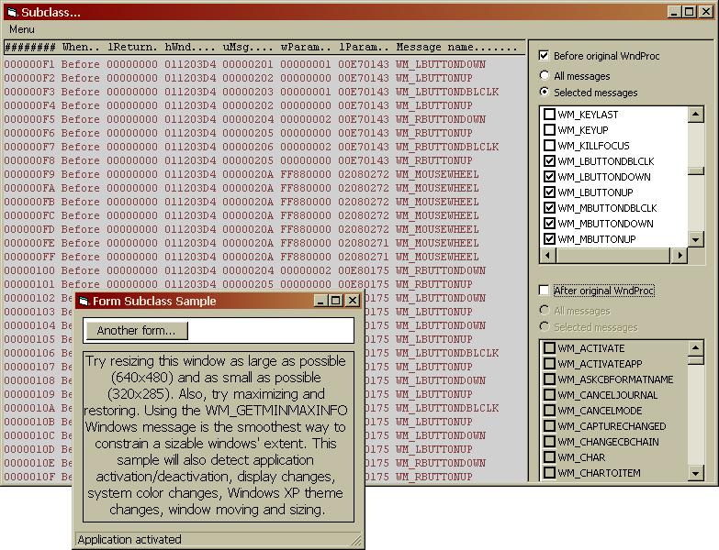
Task: Select the All messages radio option
Action: [x=545, y=76]
